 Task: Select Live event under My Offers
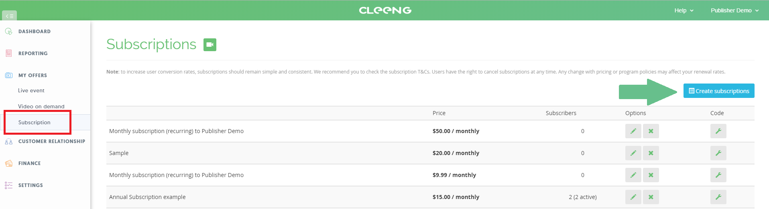31,90
